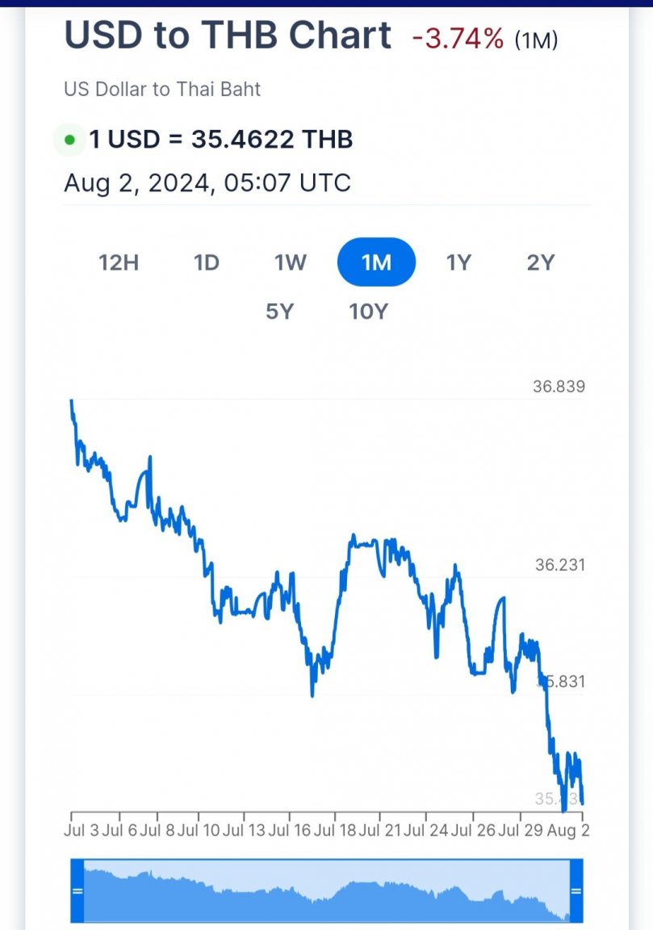Show the 1Y chart range
The height and width of the screenshot is (930, 653).
pos(458,262)
